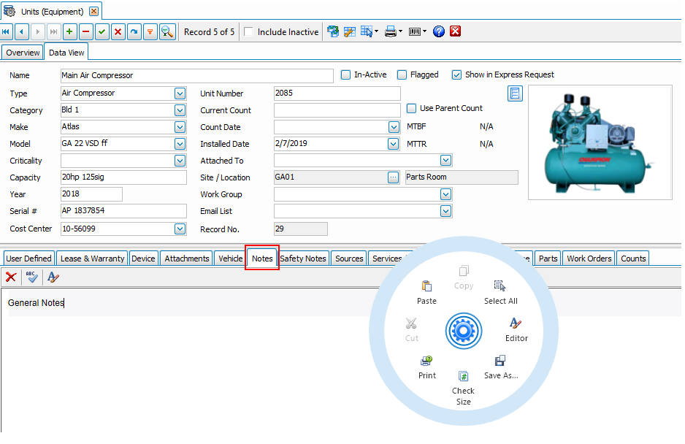Screen dimensions: 685x444
Task: Cancel changes with red X icon
Action: click(118, 32)
